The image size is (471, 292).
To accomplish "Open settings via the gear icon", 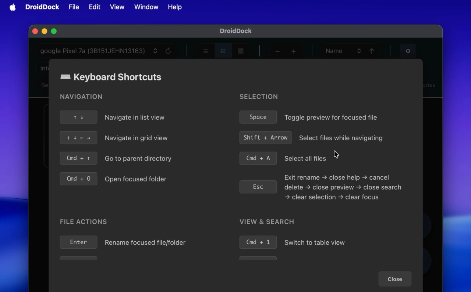I will pos(408,51).
